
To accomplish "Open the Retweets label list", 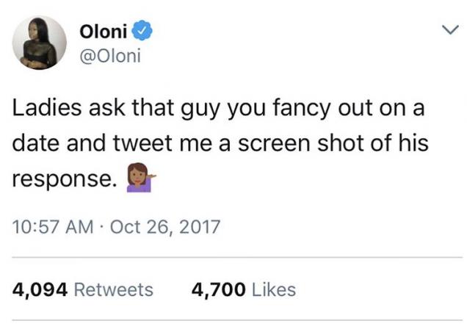I will [x=115, y=289].
